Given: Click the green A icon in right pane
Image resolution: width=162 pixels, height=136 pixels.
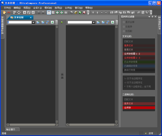Looking at the screenshot, I should (x=113, y=22).
